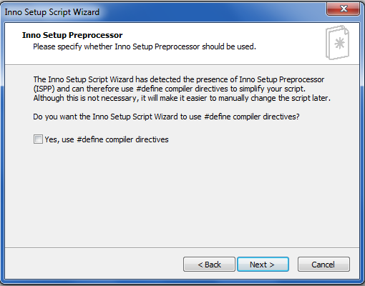The image size is (365, 286).
Task: Enable the #define compiler directives checkbox
Action: [x=38, y=139]
